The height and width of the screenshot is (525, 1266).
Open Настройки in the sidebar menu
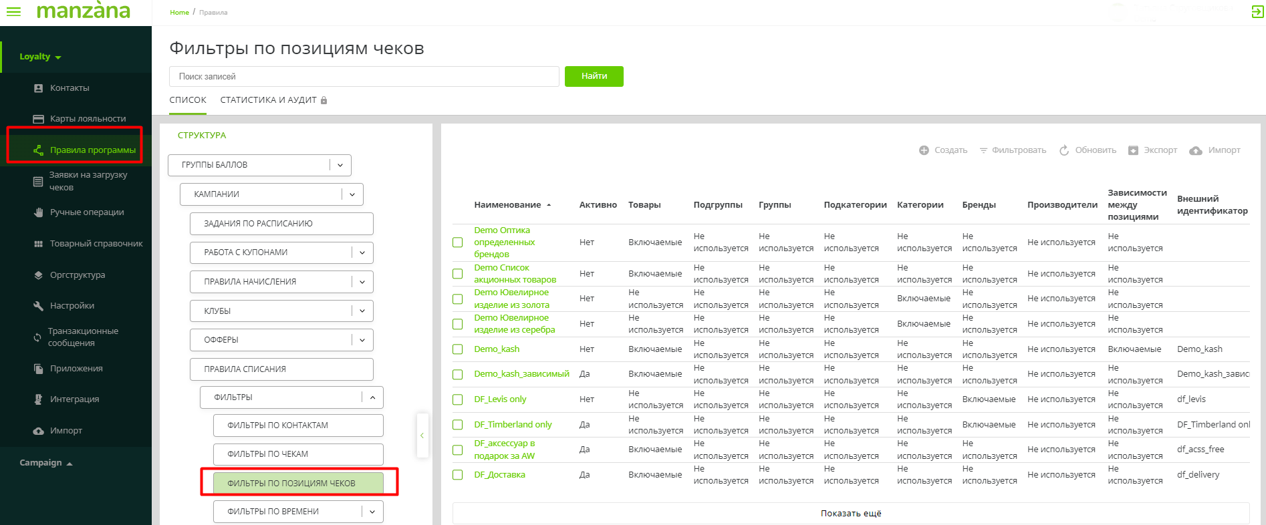pyautogui.click(x=72, y=306)
